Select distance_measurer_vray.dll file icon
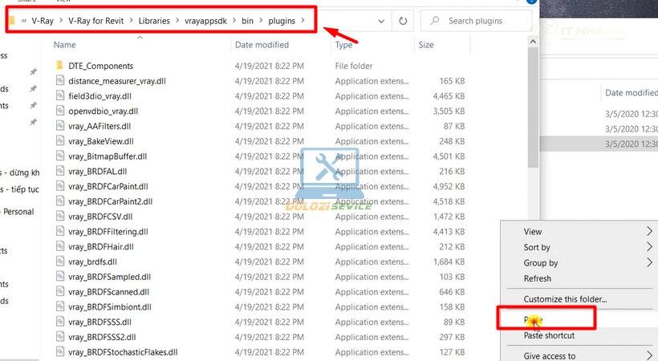Viewport: 658px width, 361px height. 60,80
